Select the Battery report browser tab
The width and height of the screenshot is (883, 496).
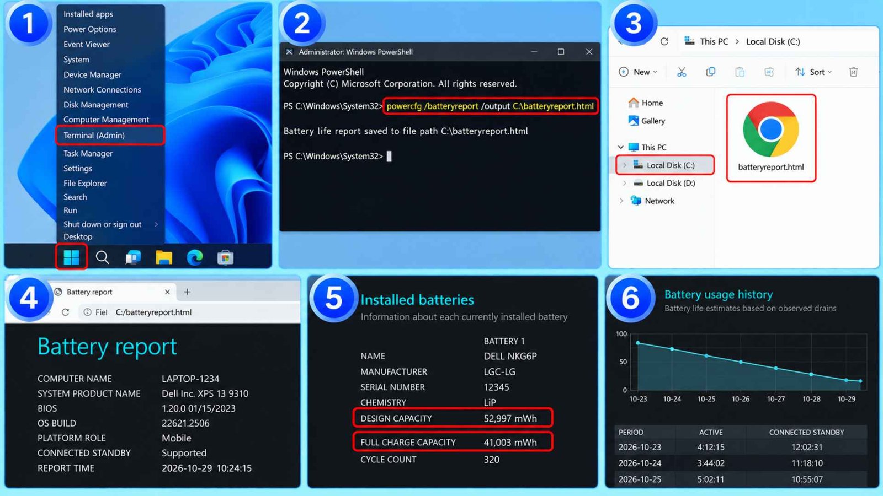click(113, 292)
